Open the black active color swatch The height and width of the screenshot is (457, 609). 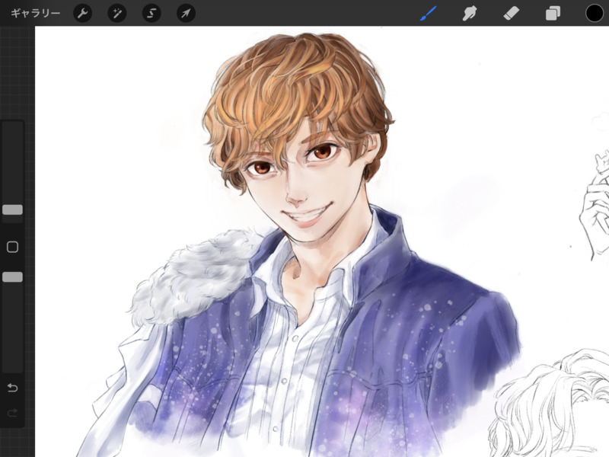click(x=595, y=13)
